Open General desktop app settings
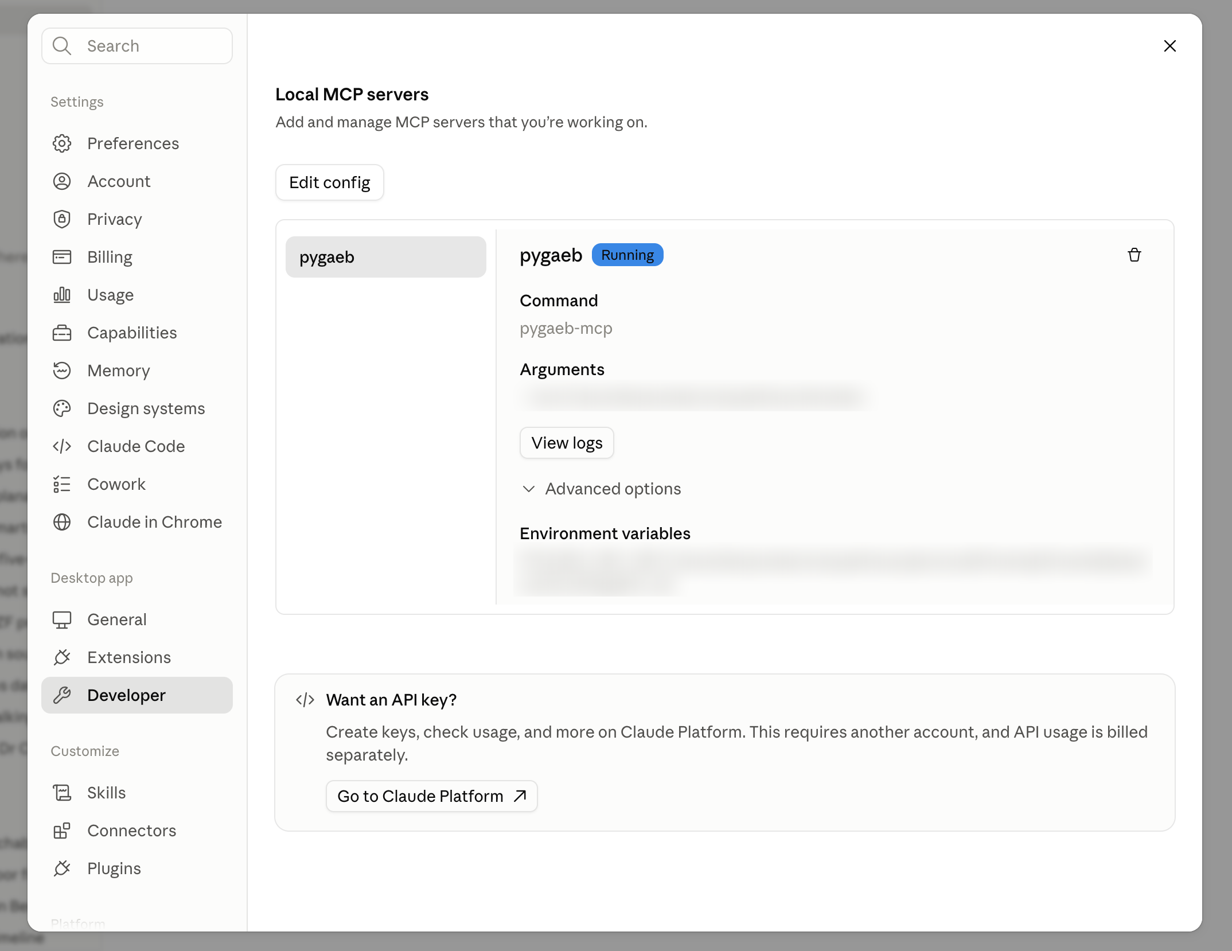1232x951 pixels. click(x=137, y=619)
